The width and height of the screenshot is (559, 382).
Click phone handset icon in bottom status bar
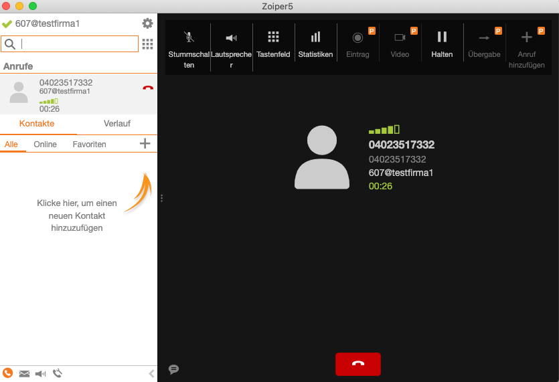(58, 373)
